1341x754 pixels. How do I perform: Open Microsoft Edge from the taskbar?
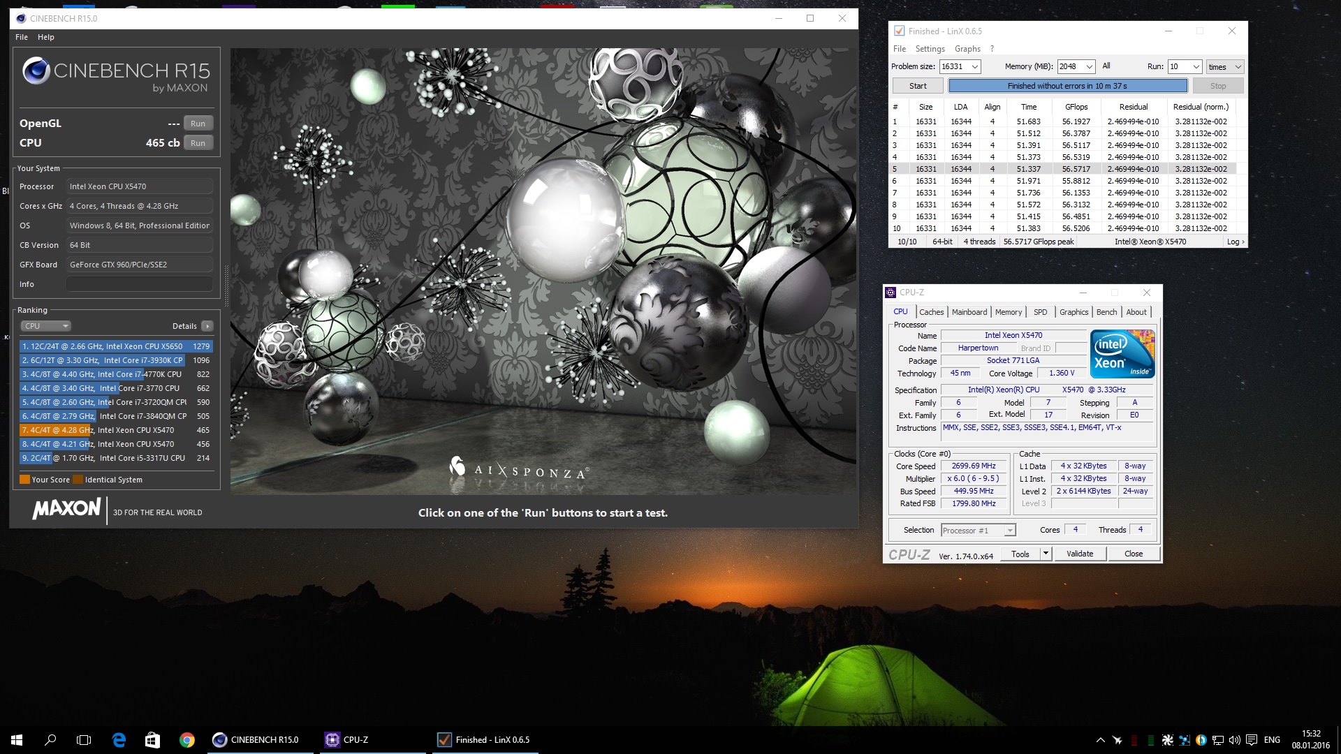[x=119, y=739]
